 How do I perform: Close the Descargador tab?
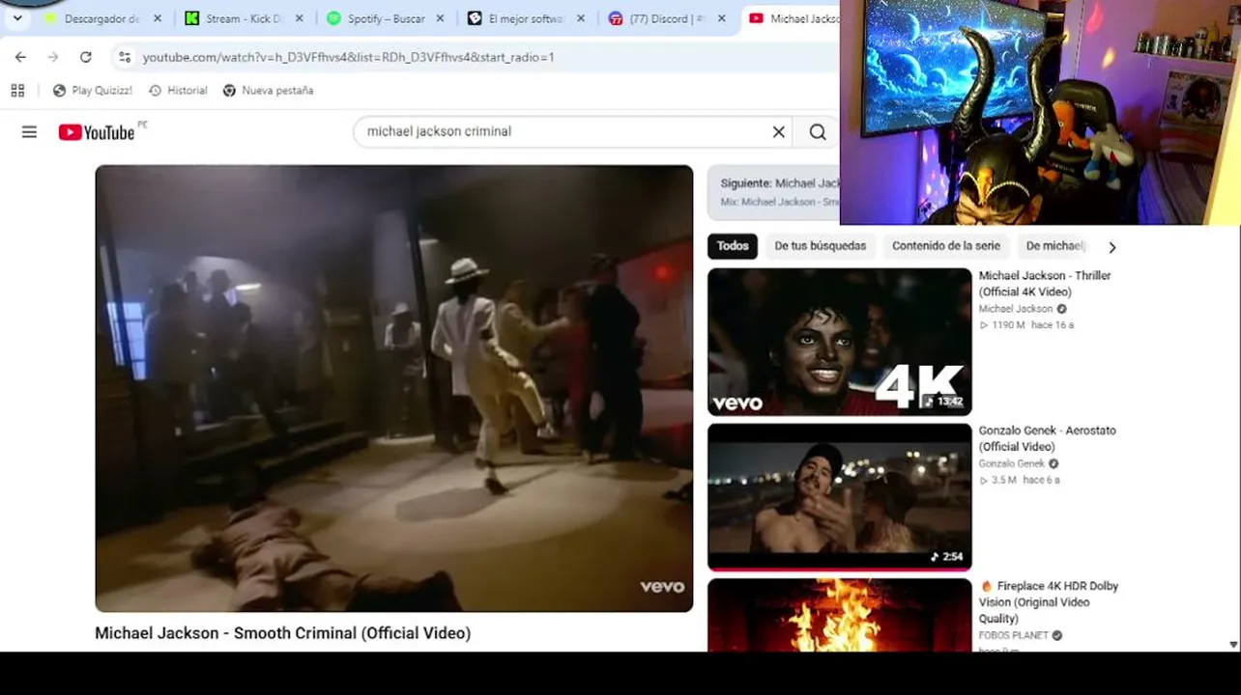click(158, 18)
